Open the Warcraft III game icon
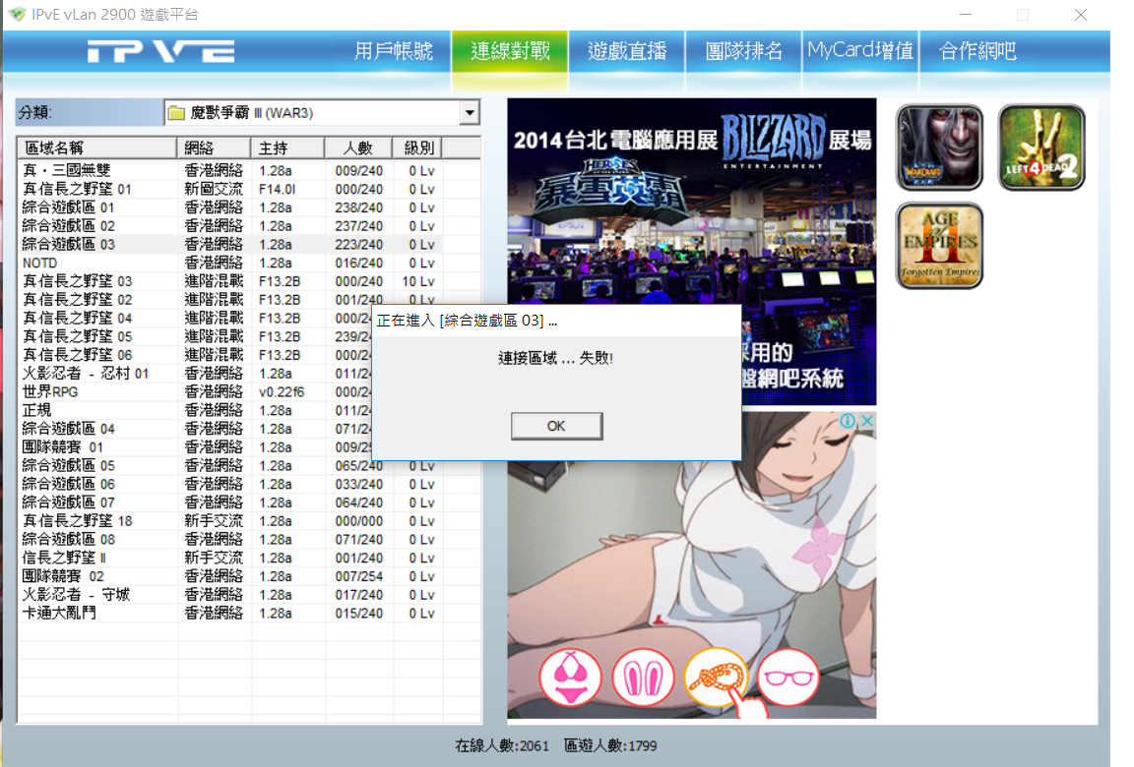 939,147
